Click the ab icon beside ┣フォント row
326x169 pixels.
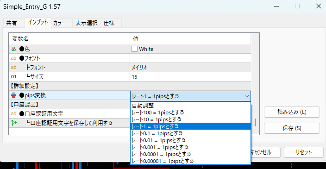[x=13, y=67]
